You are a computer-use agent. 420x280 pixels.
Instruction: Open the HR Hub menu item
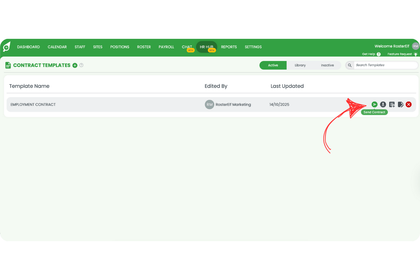(x=206, y=47)
